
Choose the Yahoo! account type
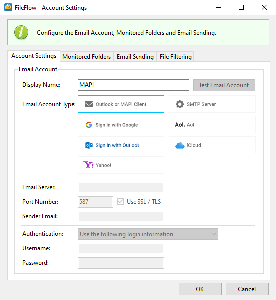coord(121,165)
